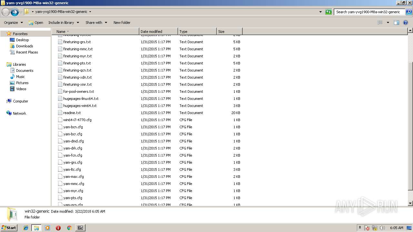Select Libraries in the navigation pane

pos(19,64)
